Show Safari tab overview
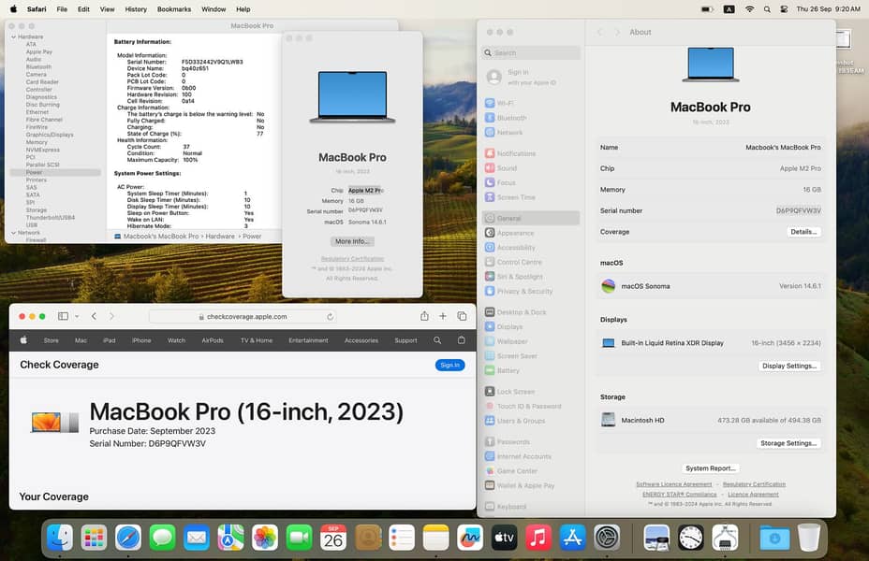The width and height of the screenshot is (869, 561). tap(463, 316)
